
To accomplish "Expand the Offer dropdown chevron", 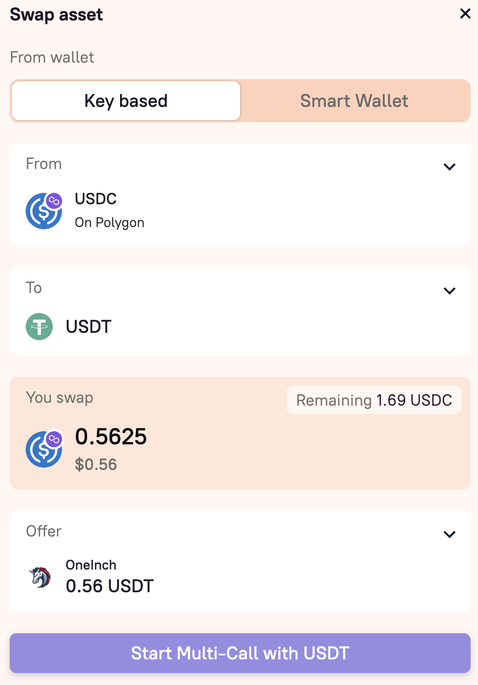I will tap(450, 534).
